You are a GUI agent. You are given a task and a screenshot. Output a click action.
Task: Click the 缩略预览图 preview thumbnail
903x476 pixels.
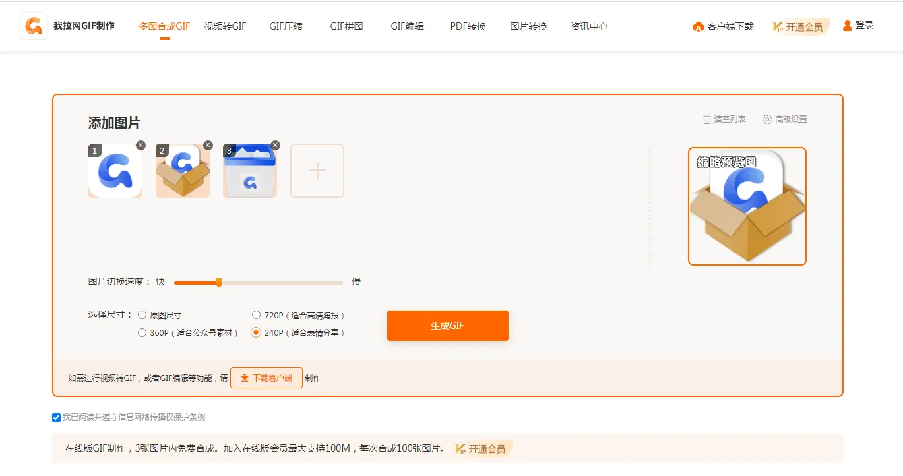[x=747, y=206]
